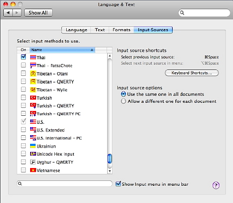
Task: Click the Turkish – QWERTY PC flag icon
Action: coord(33,114)
